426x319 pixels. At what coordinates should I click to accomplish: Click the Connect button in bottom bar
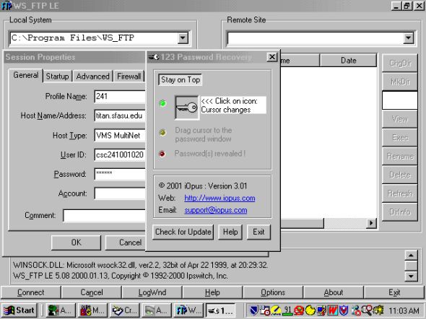click(x=31, y=292)
